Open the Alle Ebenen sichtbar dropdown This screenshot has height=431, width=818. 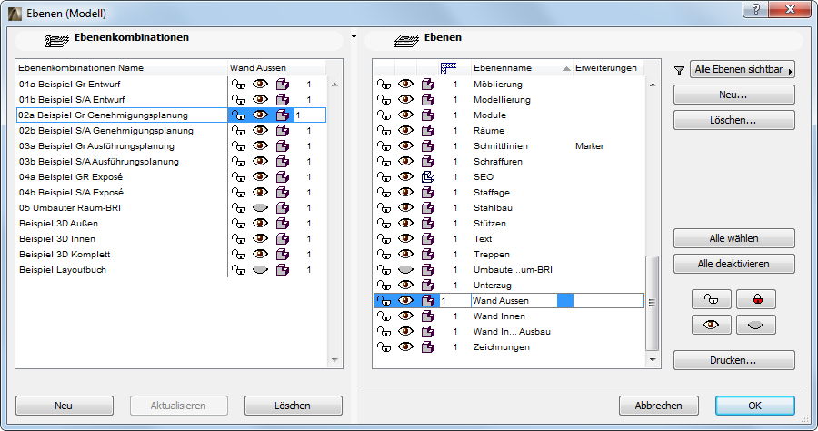pyautogui.click(x=743, y=69)
